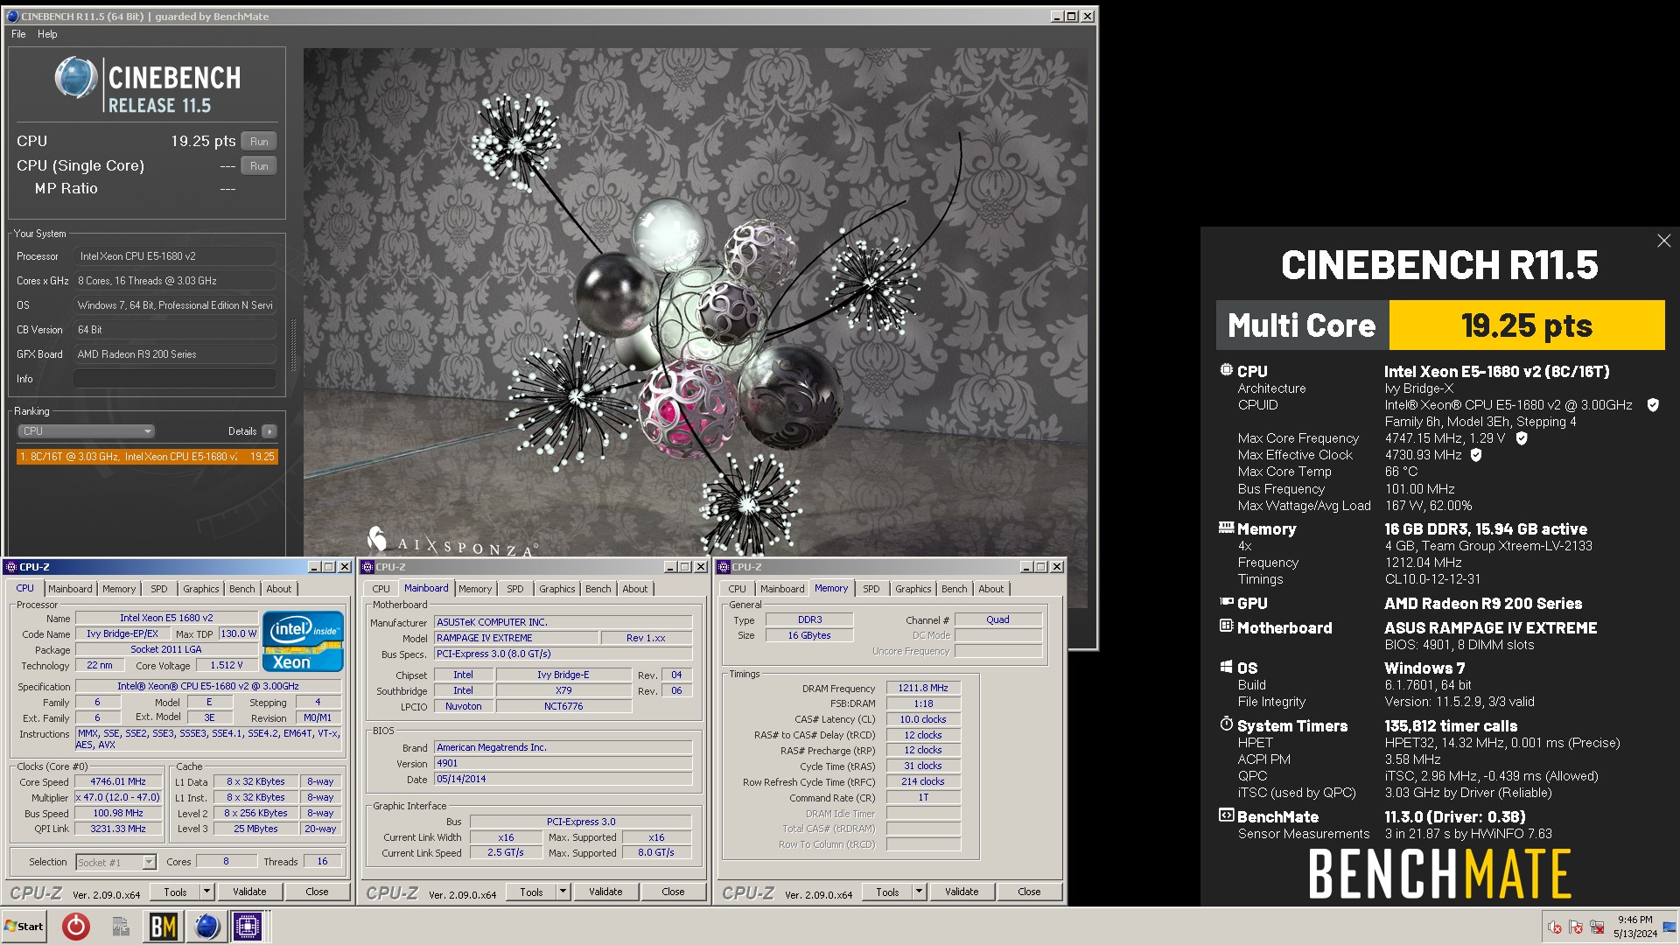Click the BIOS version 4901 field

pyautogui.click(x=563, y=764)
